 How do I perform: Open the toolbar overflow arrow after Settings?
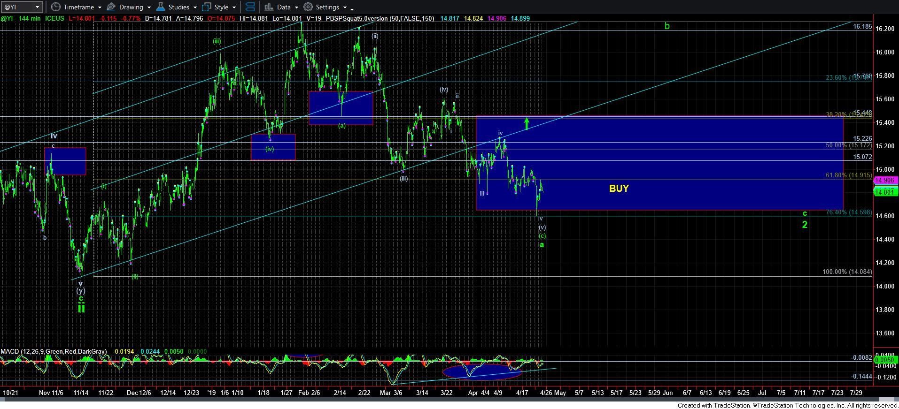(352, 8)
